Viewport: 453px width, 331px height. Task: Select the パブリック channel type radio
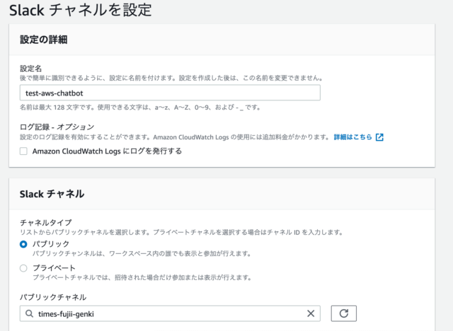[23, 243]
